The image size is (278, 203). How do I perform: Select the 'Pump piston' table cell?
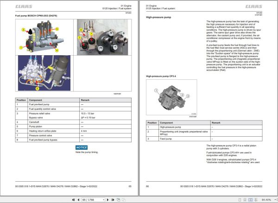tap(54, 127)
